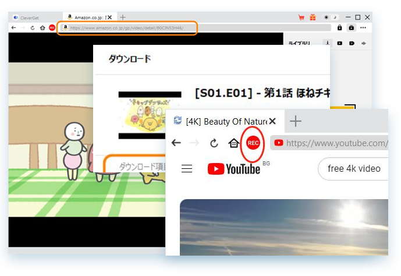Go home in CleverGet Amazon window
This screenshot has height=276, width=401.
click(x=42, y=27)
